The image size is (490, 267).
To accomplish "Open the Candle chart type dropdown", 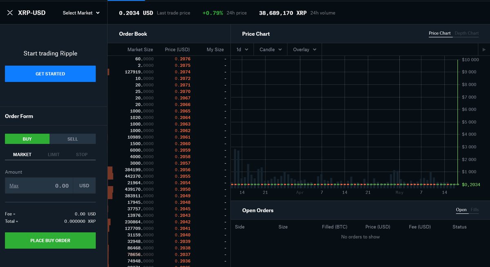I will click(x=271, y=50).
